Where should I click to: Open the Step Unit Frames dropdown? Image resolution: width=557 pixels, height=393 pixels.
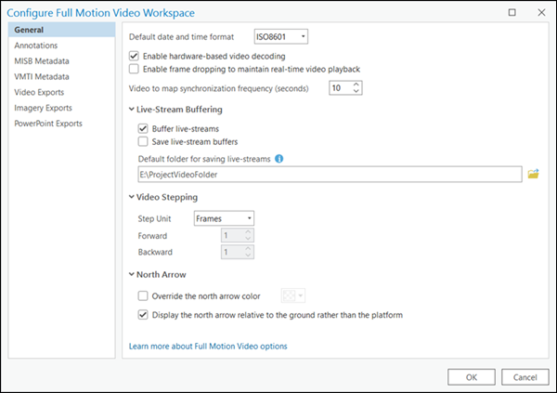224,218
